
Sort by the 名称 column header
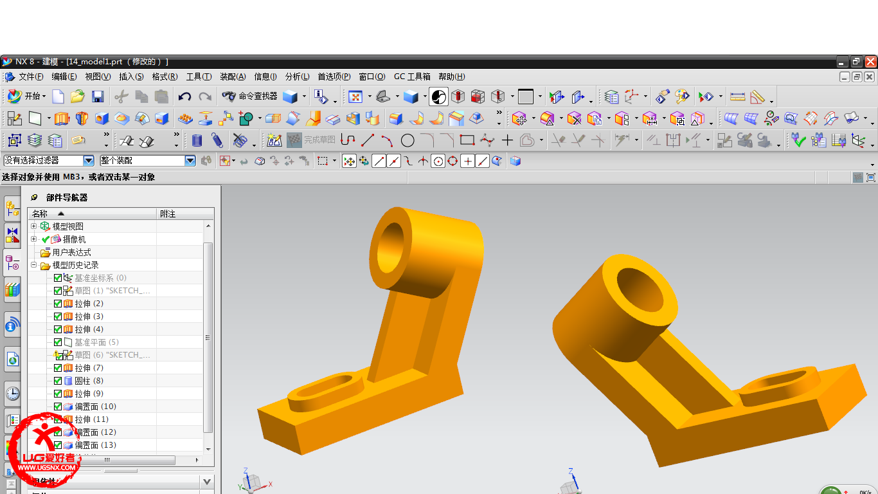point(93,214)
